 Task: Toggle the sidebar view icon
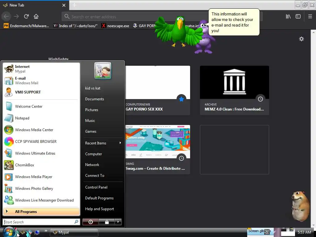[298, 17]
